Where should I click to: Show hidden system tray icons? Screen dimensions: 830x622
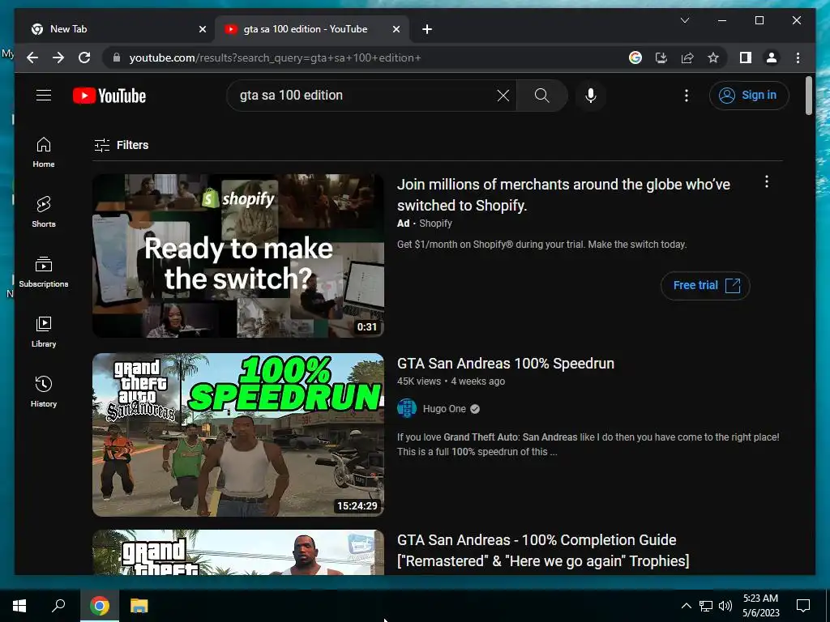point(686,606)
